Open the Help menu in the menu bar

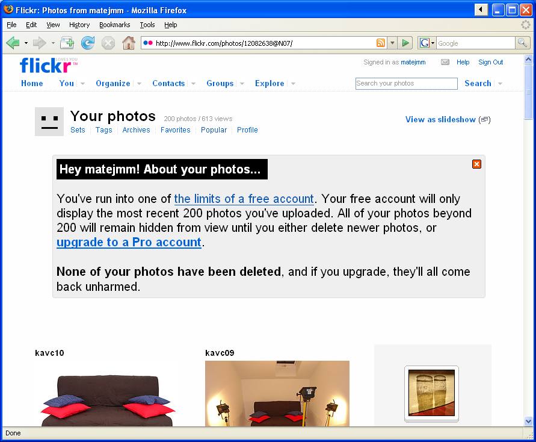[171, 25]
